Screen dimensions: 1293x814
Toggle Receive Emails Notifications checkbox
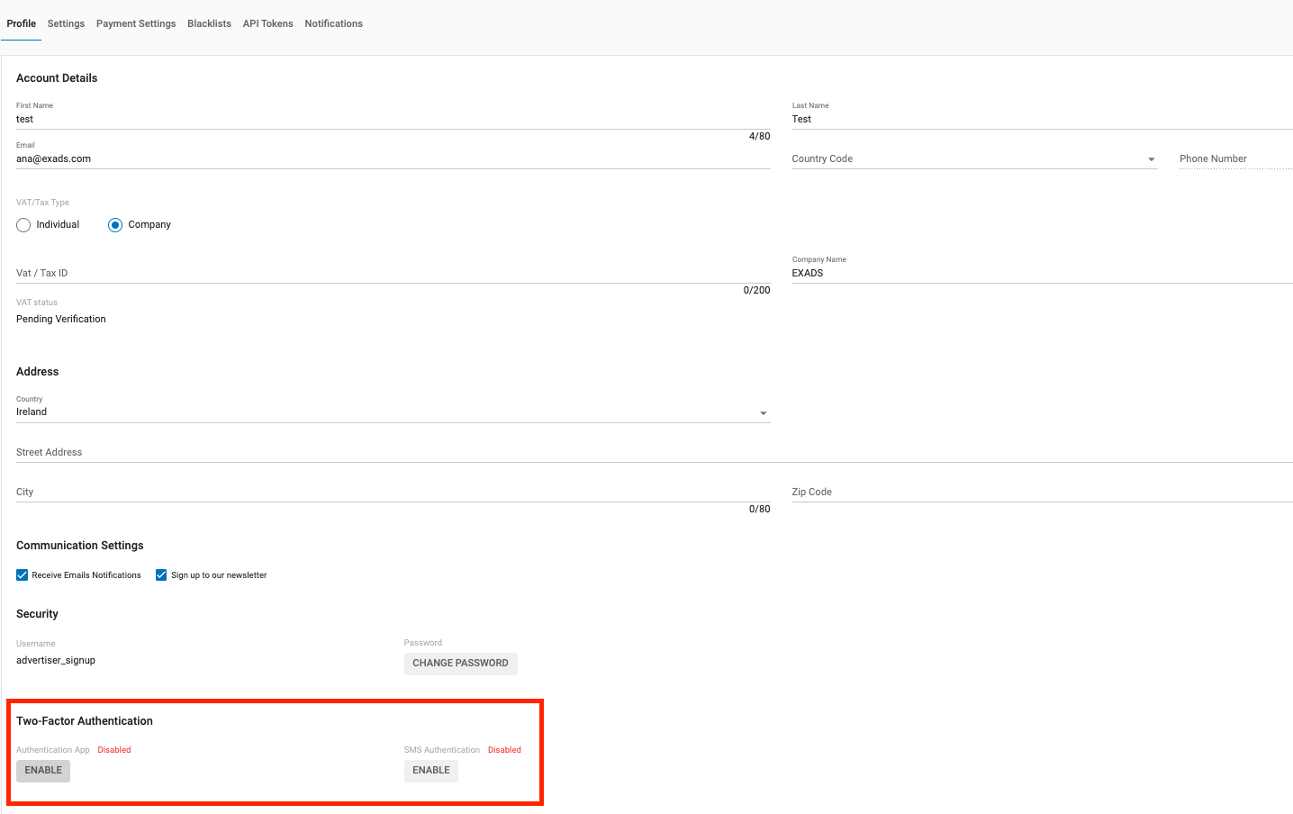pyautogui.click(x=23, y=575)
